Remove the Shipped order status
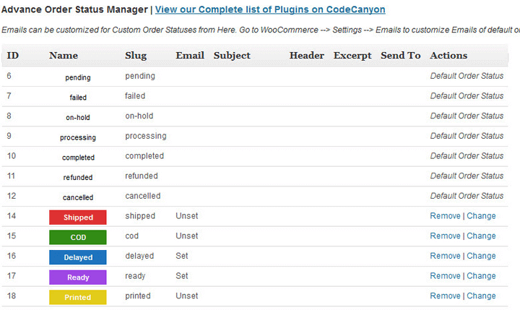520x310 pixels. pos(445,216)
